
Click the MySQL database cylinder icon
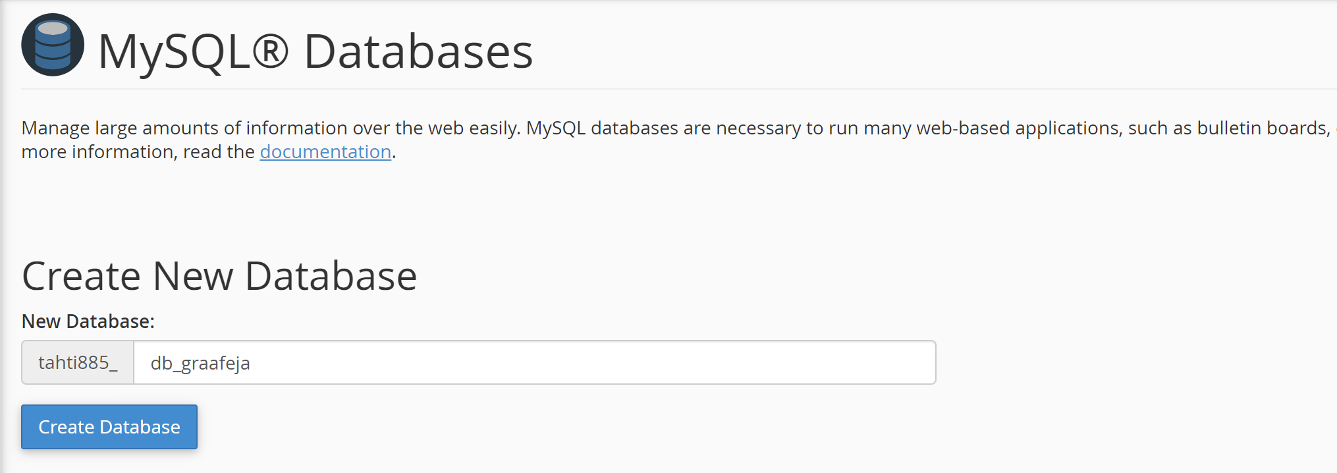click(x=53, y=45)
